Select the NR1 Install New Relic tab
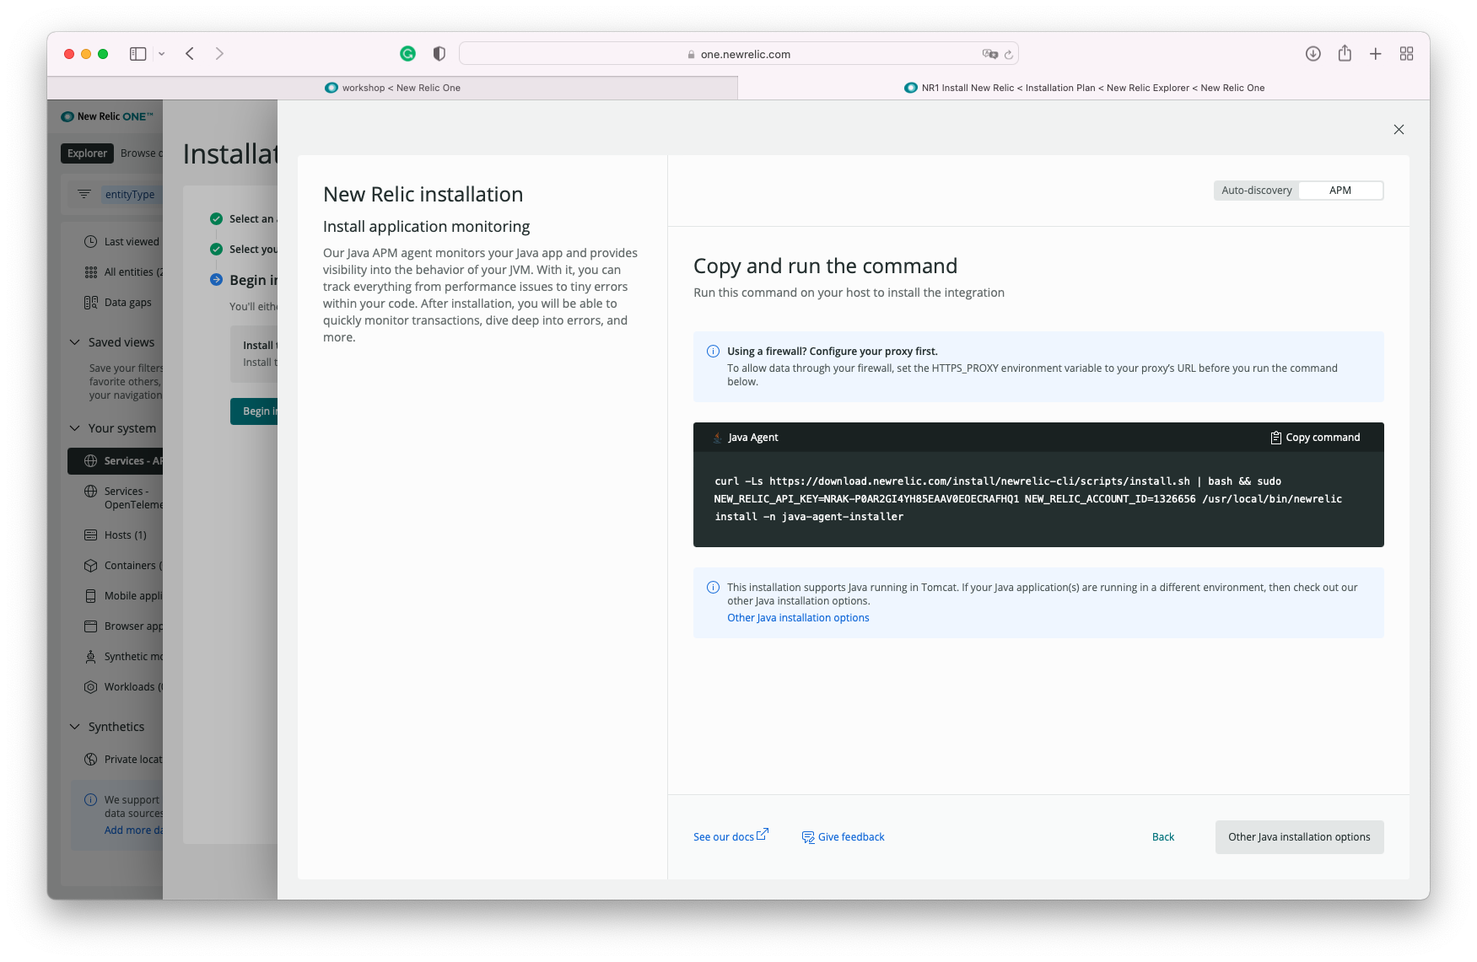 pos(1084,88)
